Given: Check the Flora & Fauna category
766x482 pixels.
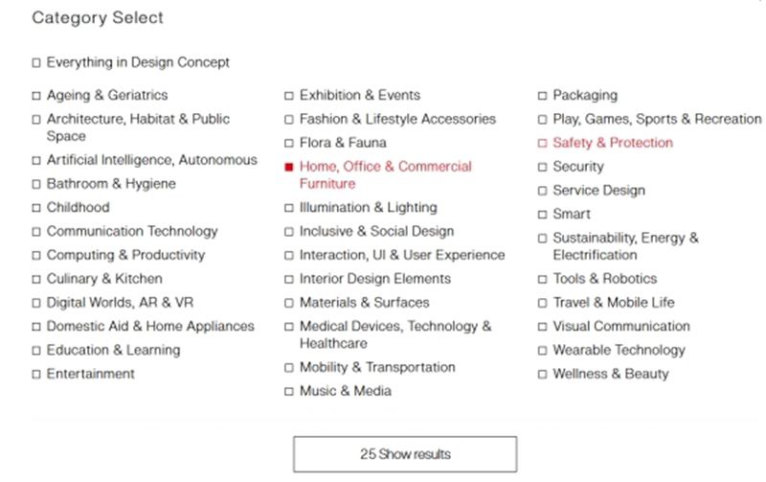Looking at the screenshot, I should pyautogui.click(x=289, y=143).
